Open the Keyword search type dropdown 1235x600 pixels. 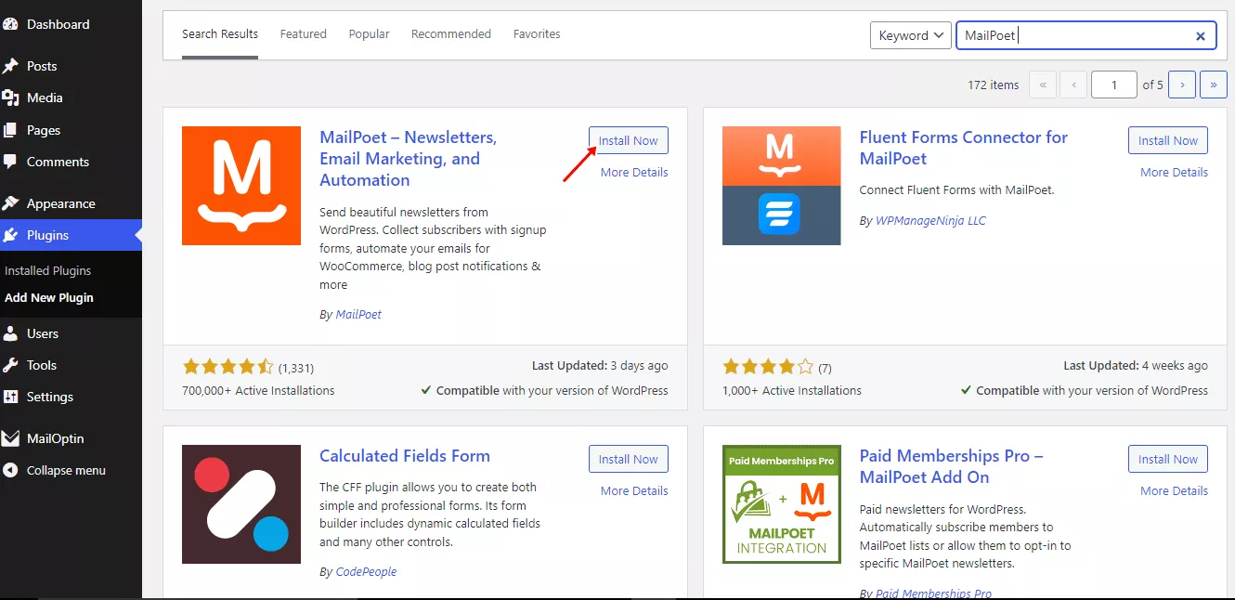click(x=910, y=35)
